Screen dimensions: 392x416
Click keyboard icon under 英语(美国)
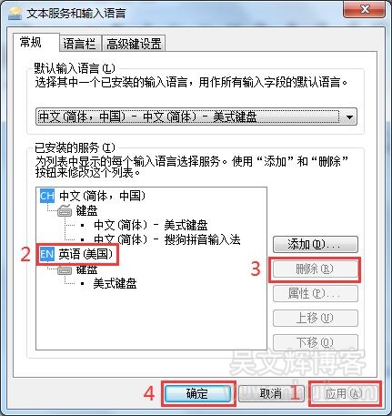65,269
